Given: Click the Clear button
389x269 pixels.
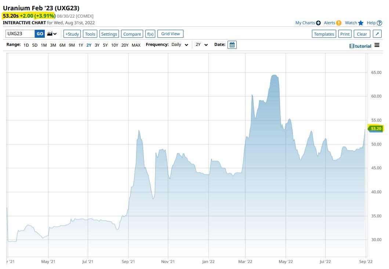Looking at the screenshot, I should [362, 34].
